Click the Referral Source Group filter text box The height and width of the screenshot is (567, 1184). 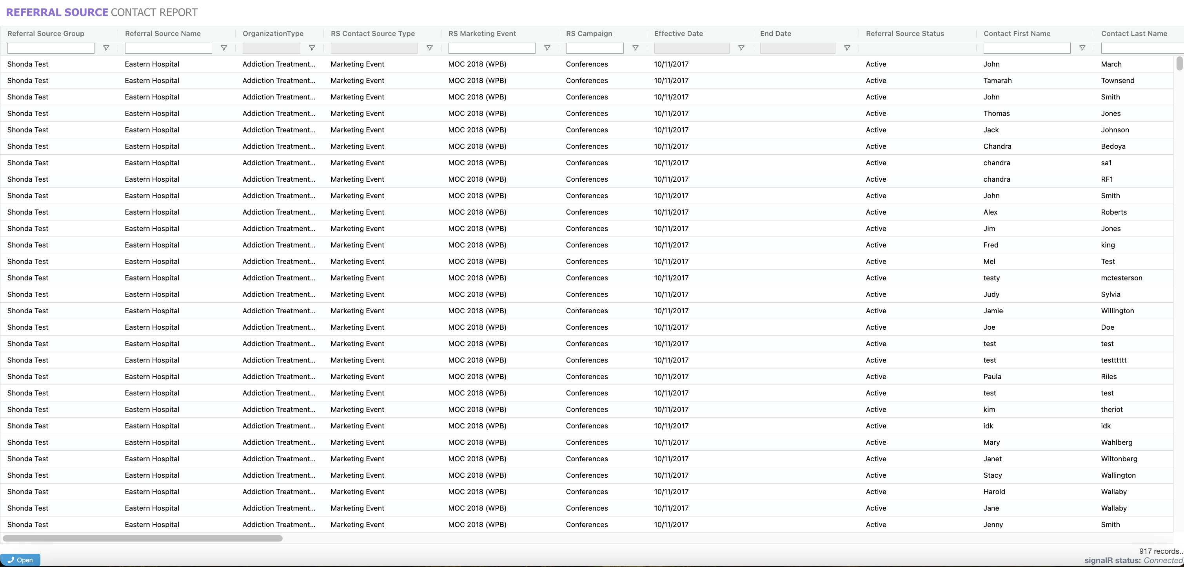point(51,48)
